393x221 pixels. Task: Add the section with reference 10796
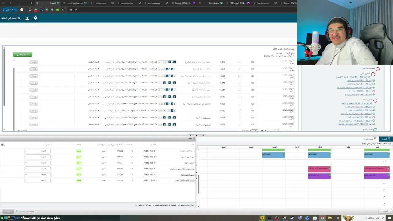(34, 124)
